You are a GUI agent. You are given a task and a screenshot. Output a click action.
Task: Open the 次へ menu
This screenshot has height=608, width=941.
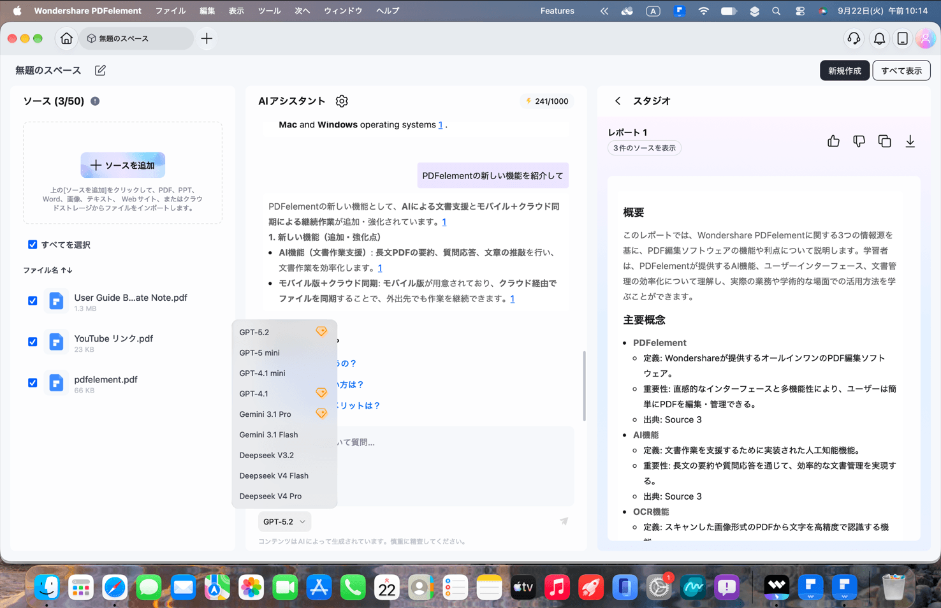302,11
